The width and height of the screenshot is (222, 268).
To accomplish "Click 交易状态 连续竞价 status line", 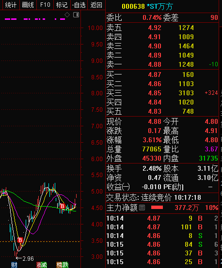I will pos(153,198).
